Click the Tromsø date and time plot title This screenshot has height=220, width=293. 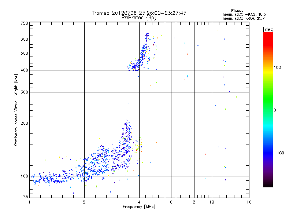pyautogui.click(x=139, y=13)
